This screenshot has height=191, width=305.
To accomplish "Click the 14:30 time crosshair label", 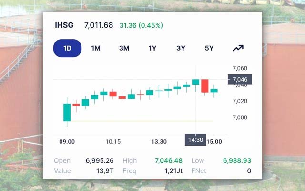I will click(195, 140).
